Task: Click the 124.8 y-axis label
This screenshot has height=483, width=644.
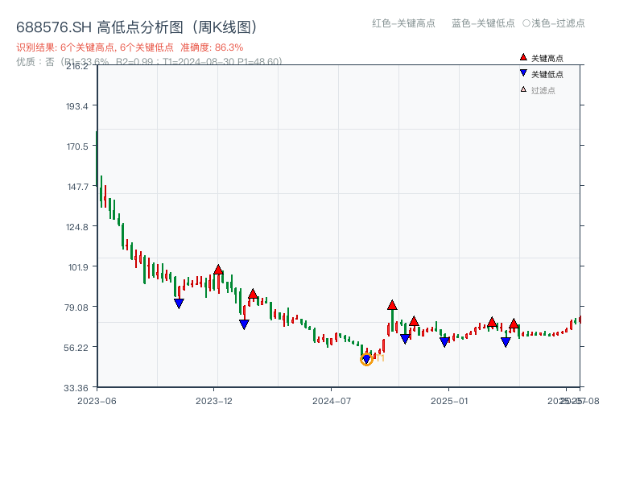Action: [76, 227]
